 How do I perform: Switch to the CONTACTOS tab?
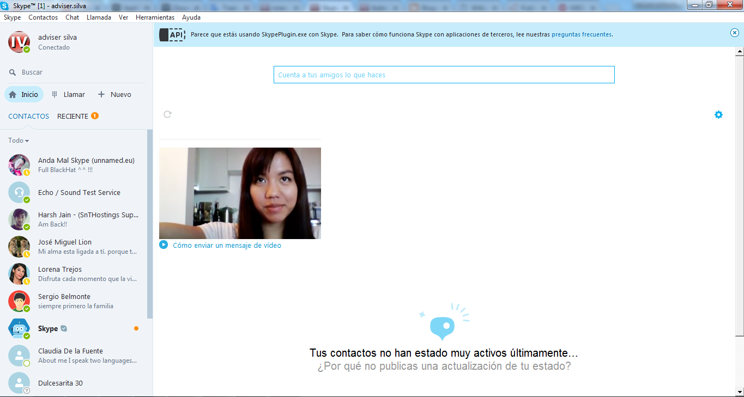point(28,116)
